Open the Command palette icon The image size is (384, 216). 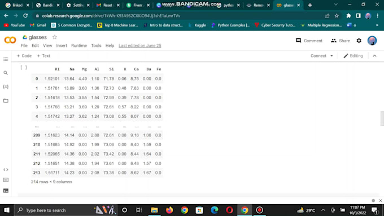6,180
